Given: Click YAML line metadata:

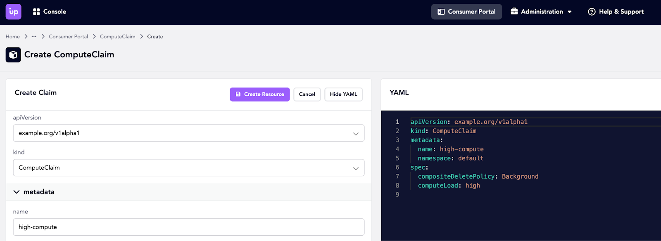Looking at the screenshot, I should tap(426, 140).
